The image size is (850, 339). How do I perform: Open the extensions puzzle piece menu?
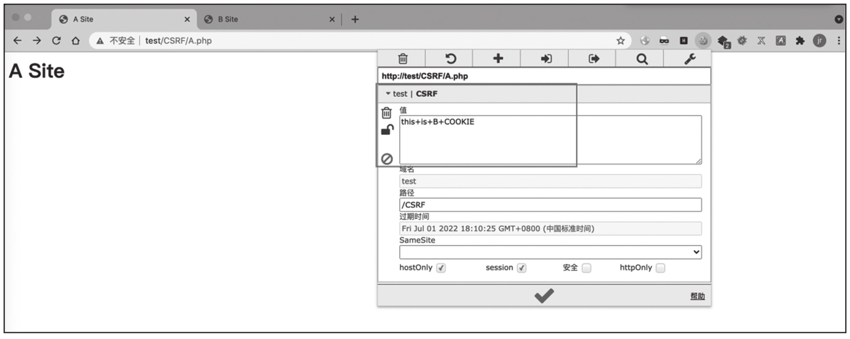[800, 40]
